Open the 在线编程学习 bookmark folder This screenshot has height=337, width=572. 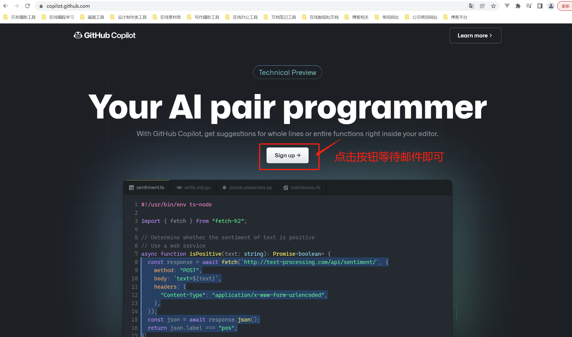pyautogui.click(x=58, y=17)
